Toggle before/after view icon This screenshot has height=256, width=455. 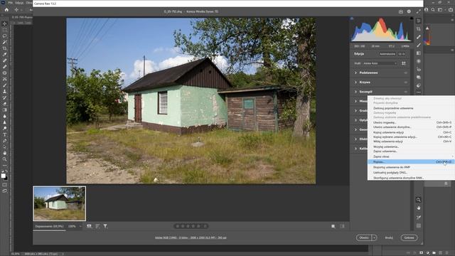[333, 226]
